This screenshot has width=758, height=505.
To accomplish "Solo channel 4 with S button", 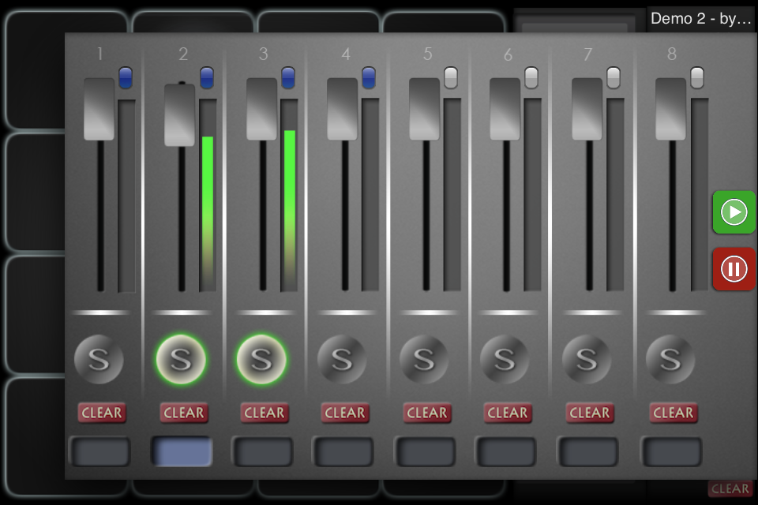I will click(342, 360).
